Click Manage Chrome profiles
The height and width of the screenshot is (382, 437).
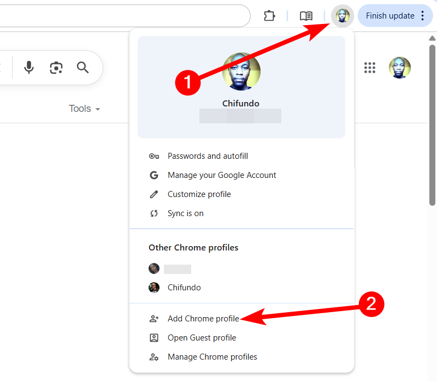212,357
